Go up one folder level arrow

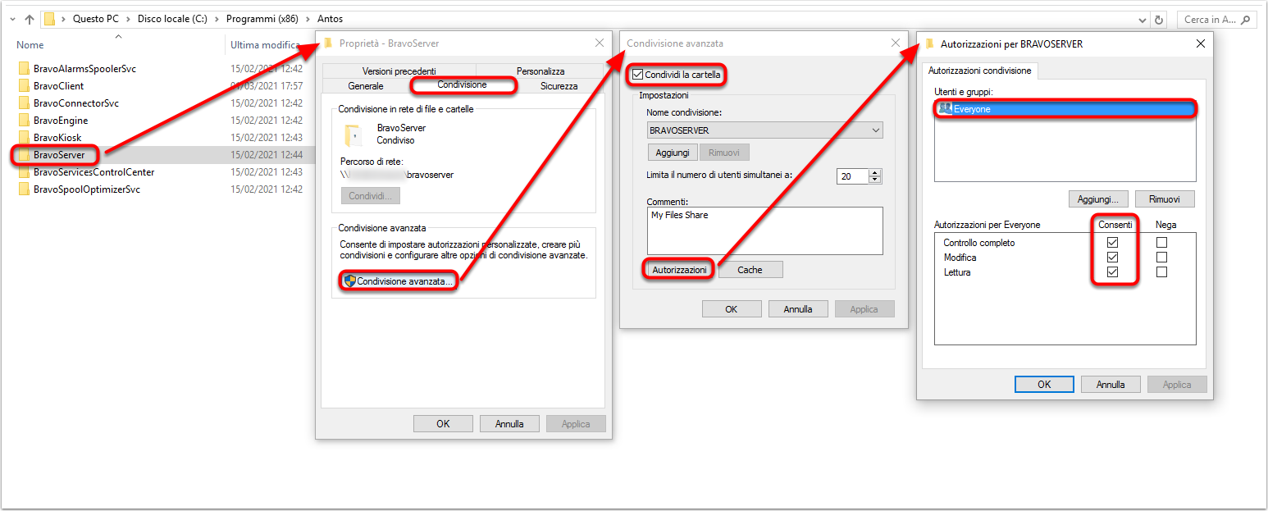coord(30,19)
